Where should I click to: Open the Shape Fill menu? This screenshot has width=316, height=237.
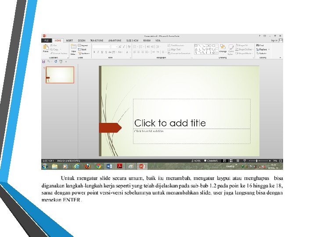coord(242,46)
